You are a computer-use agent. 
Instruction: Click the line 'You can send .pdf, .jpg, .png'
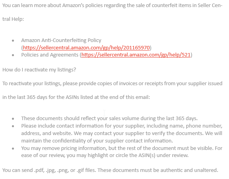click(110, 170)
